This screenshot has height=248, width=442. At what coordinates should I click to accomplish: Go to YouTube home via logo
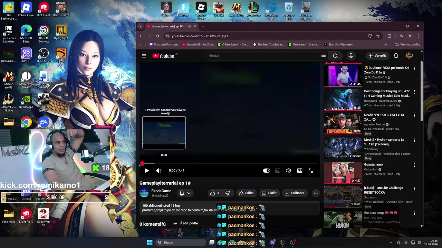coord(163,56)
